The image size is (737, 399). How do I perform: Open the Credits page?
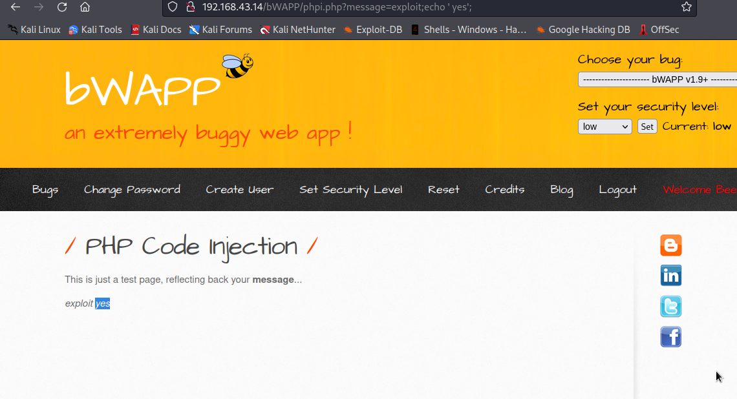click(x=505, y=190)
